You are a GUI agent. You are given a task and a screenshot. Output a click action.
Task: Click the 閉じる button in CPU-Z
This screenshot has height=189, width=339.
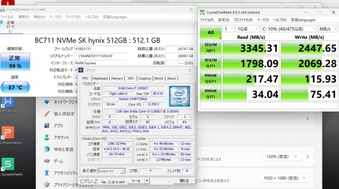184,181
